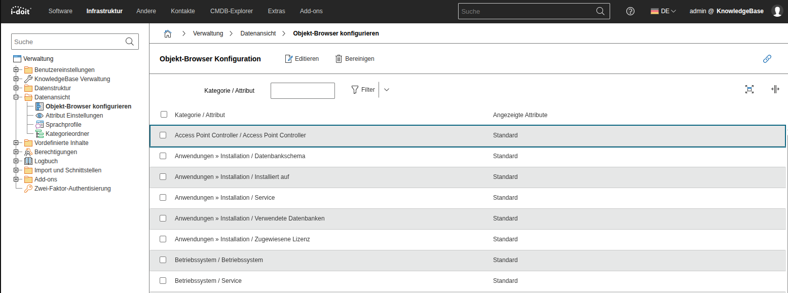Open the user avatar profile icon
This screenshot has height=293, width=788.
[x=776, y=11]
